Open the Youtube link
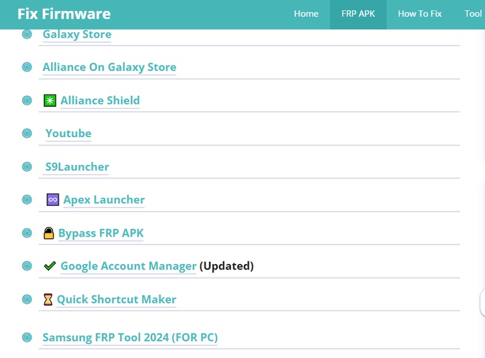Viewport: 485px width, 358px height. 69,133
